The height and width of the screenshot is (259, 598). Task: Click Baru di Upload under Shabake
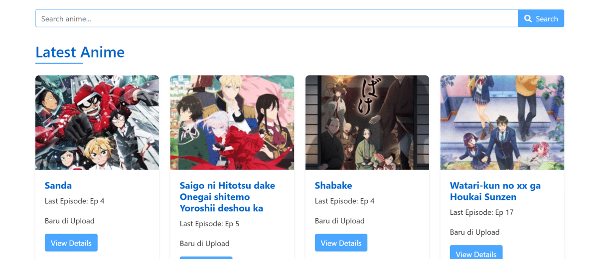coord(340,221)
